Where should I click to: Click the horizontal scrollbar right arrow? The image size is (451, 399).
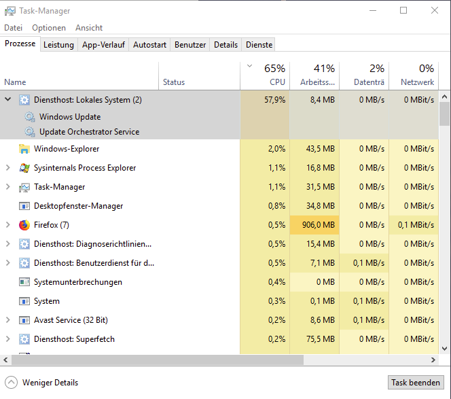433,360
